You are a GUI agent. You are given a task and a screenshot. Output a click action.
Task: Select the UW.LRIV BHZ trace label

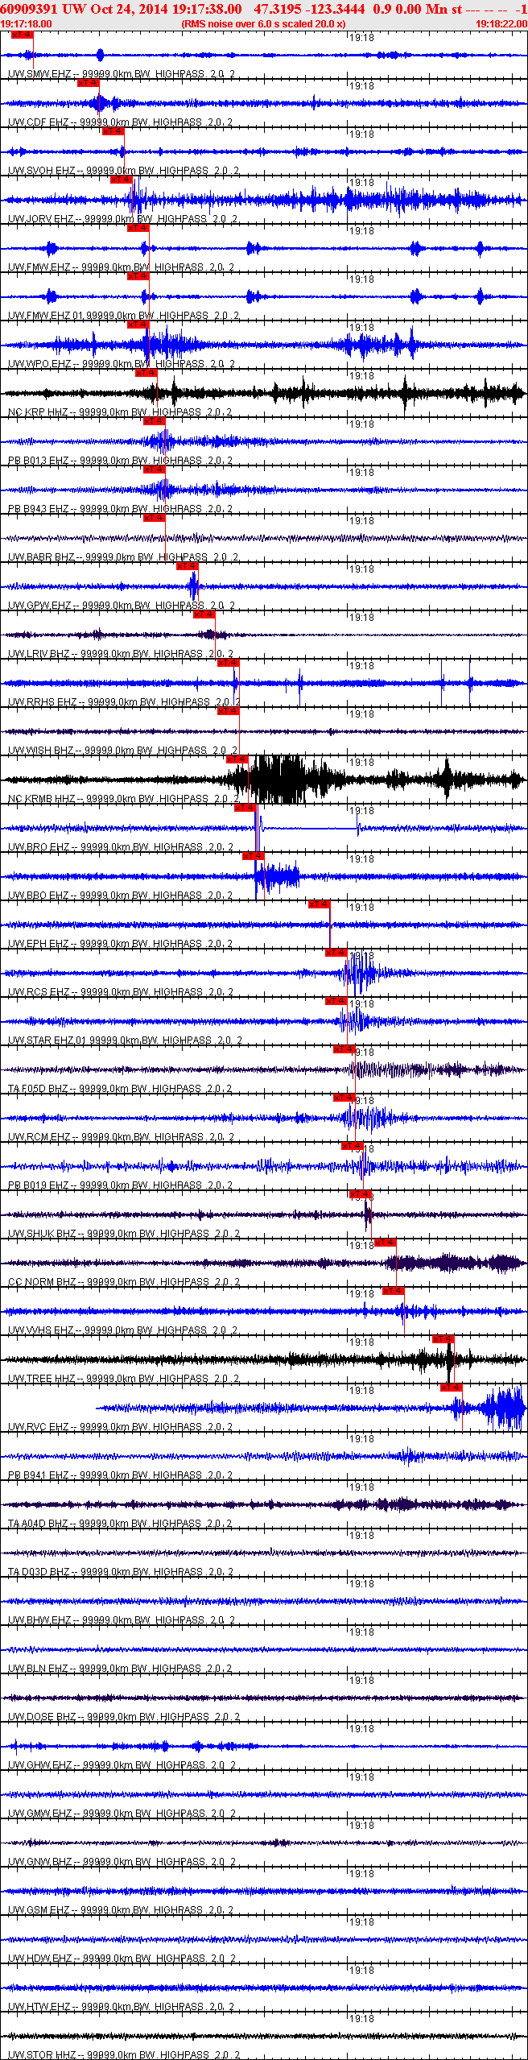pyautogui.click(x=121, y=654)
